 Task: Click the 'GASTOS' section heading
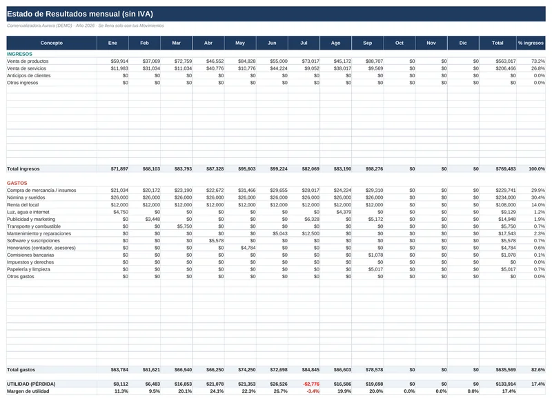point(17,184)
